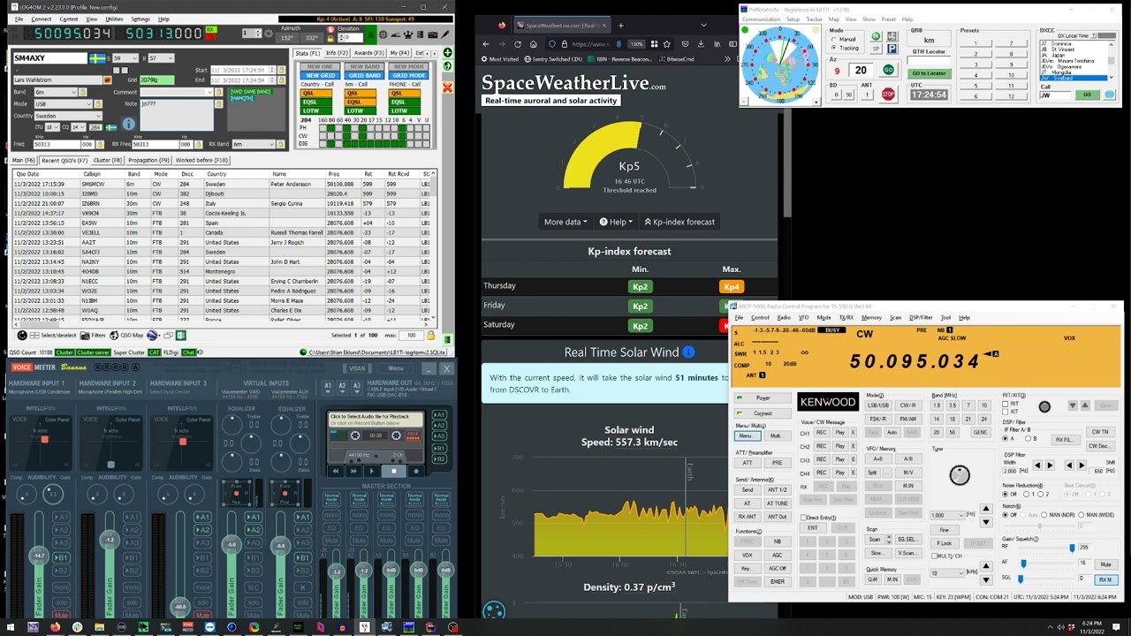
Task: Click the Hardware Input 1 fader in Voicemeeter
Action: coord(39,556)
